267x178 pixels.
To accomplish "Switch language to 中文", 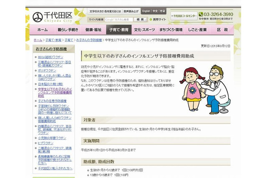I will 155,11.
